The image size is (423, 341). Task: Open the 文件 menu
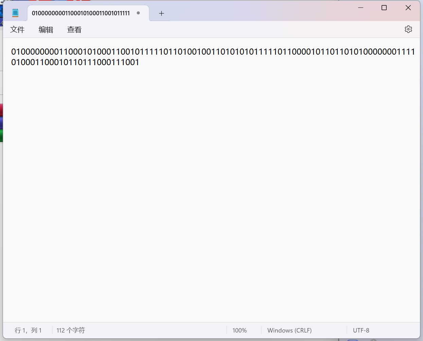pos(17,30)
